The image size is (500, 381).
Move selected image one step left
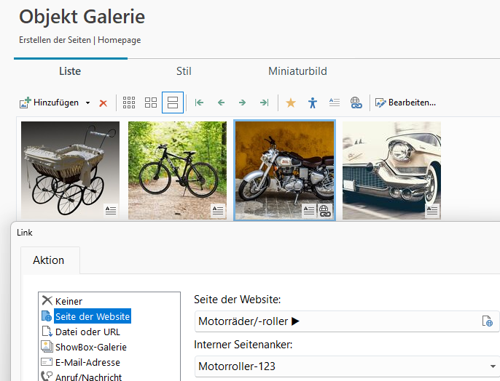221,103
